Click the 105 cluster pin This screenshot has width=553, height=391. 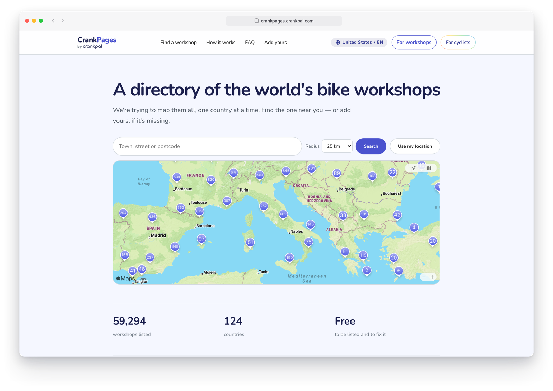(364, 214)
